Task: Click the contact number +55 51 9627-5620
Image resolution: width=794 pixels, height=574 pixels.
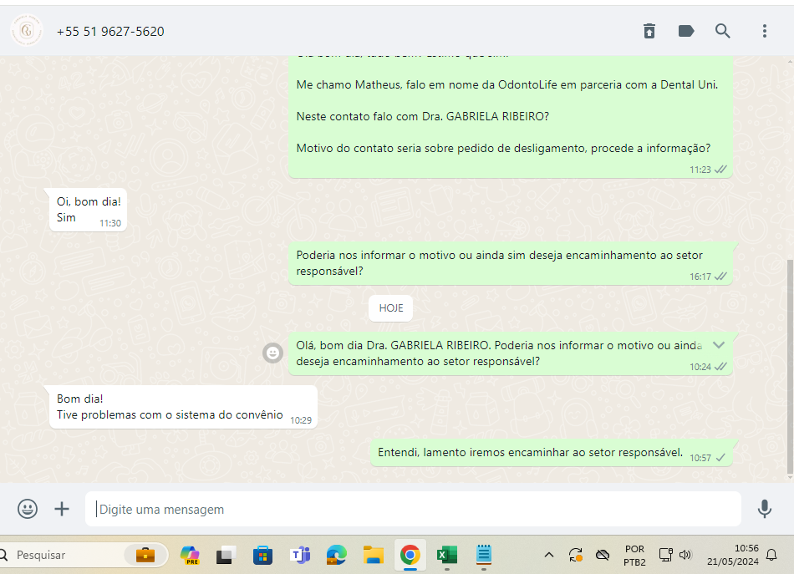Action: pyautogui.click(x=110, y=32)
